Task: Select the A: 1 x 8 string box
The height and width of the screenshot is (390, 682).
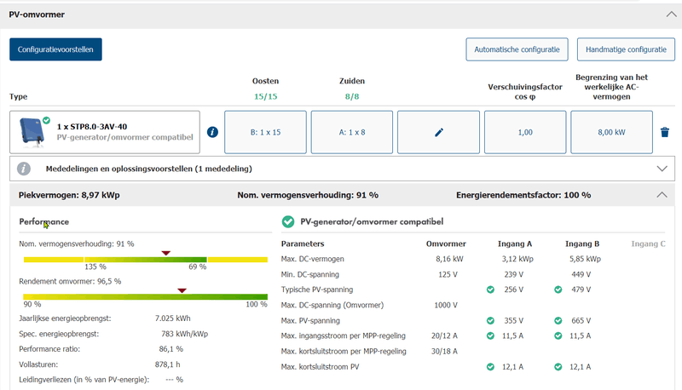Action: (352, 132)
